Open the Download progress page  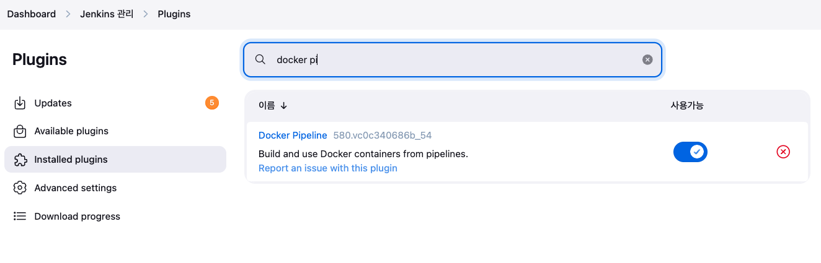coord(78,217)
